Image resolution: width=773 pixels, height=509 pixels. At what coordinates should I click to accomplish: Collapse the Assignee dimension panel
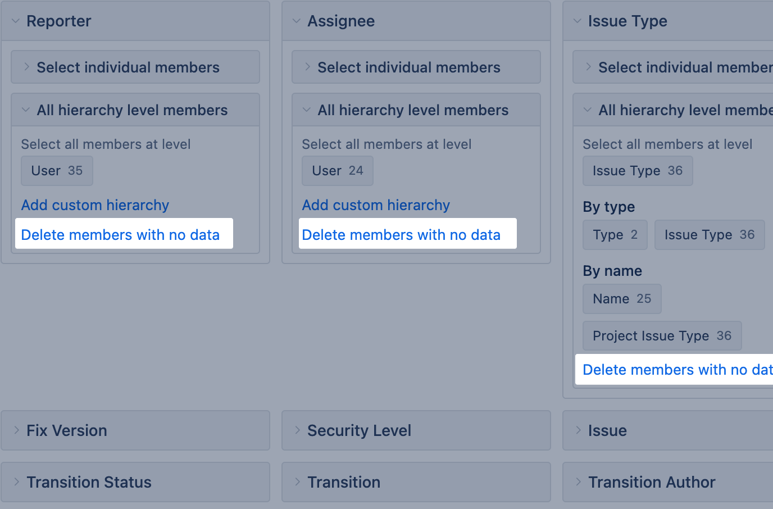pyautogui.click(x=340, y=21)
